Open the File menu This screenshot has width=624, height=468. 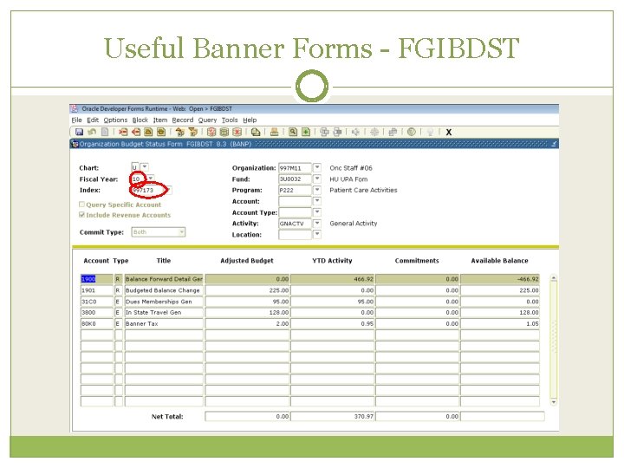(x=76, y=120)
